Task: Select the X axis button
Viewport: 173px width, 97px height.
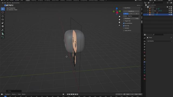Action: click(126, 14)
